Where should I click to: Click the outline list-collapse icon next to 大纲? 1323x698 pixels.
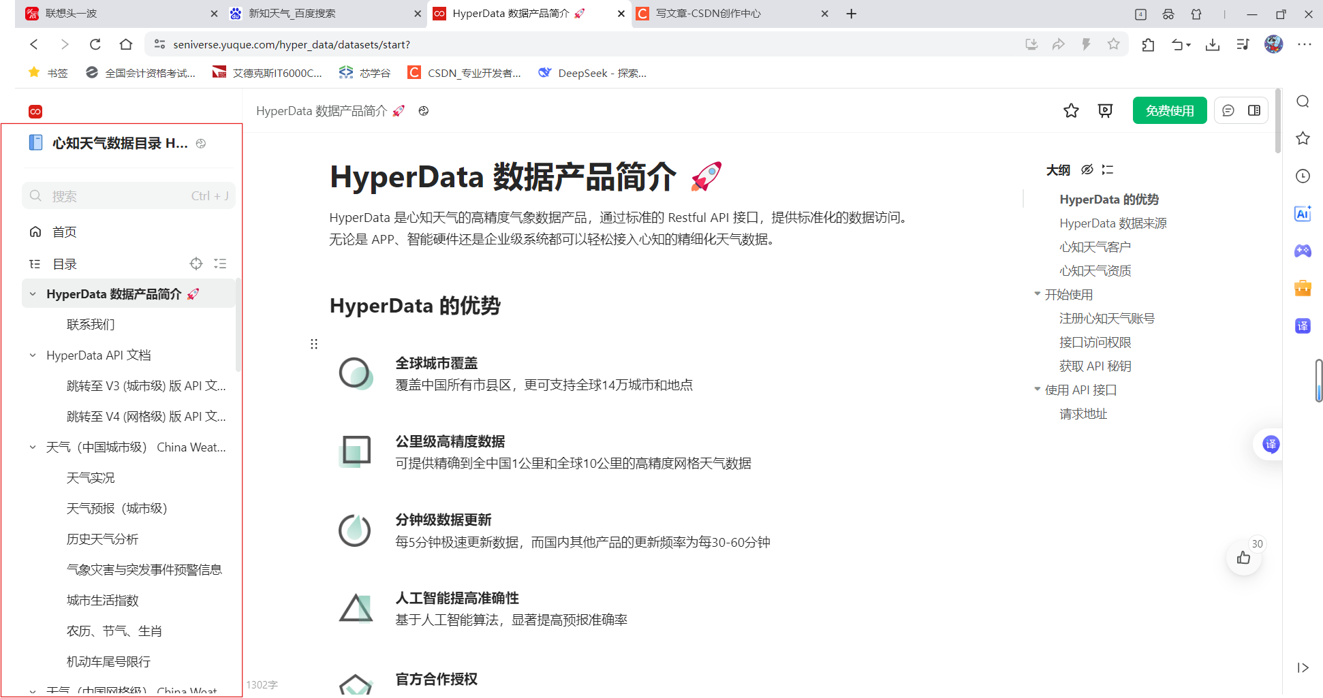[1108, 170]
